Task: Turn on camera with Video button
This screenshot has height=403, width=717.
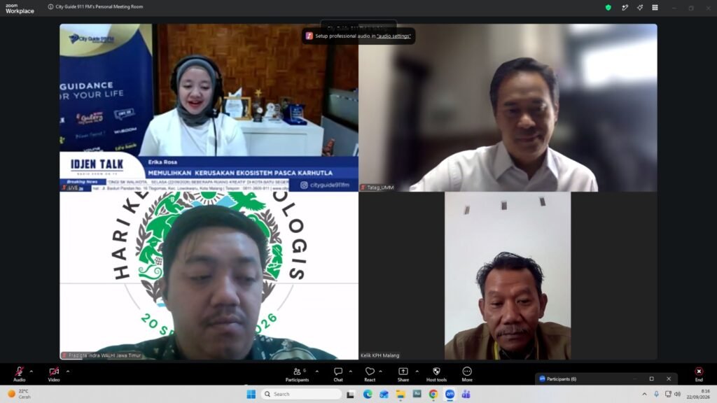Action: [x=54, y=374]
